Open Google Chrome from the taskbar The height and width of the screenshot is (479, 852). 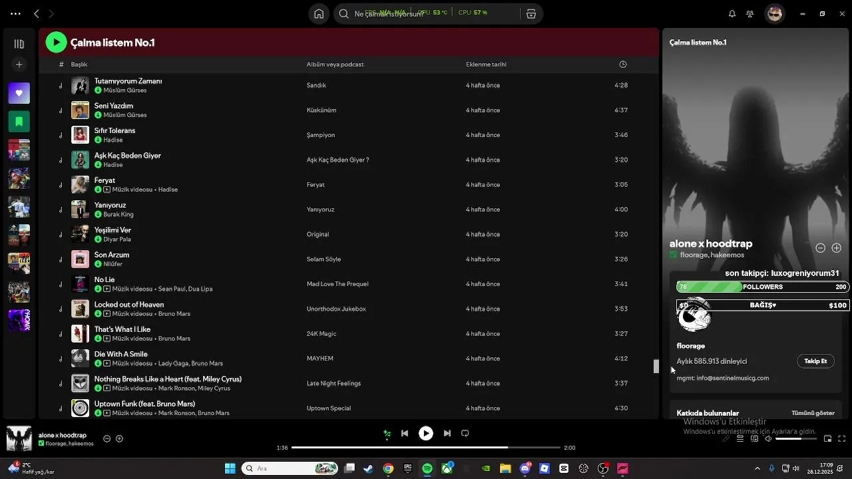pyautogui.click(x=388, y=468)
